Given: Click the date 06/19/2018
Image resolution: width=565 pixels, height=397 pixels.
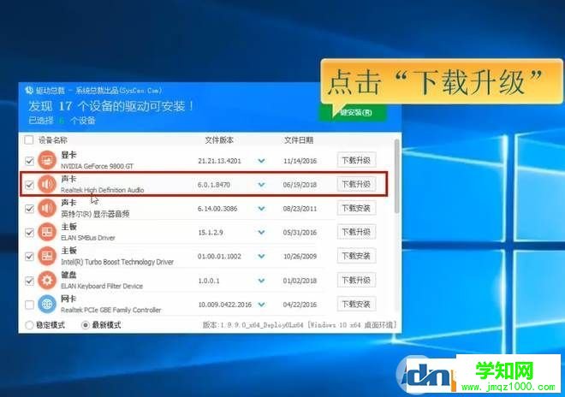Looking at the screenshot, I should point(300,185).
